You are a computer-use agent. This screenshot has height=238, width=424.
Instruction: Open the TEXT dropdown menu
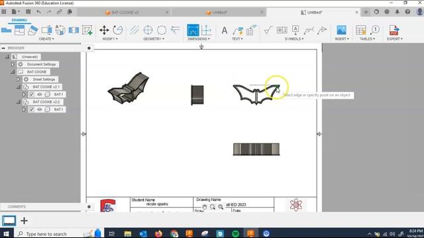point(237,39)
